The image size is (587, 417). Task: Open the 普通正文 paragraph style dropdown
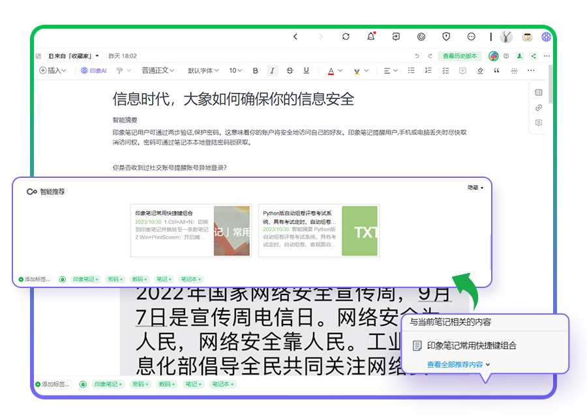coord(158,70)
